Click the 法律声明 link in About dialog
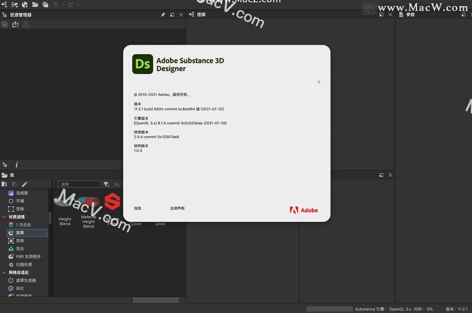The width and height of the screenshot is (472, 313). pos(177,208)
